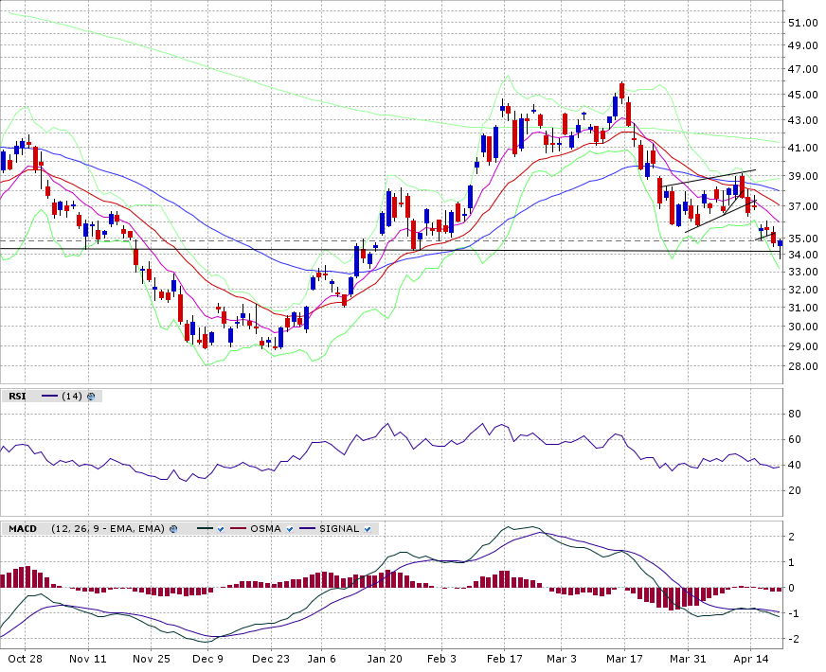Click the 51.00 price axis label

pyautogui.click(x=803, y=23)
